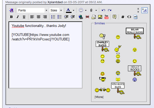Image resolution: width=154 pixels, height=108 pixels.
Task: Click inside the message text area
Action: [45, 55]
